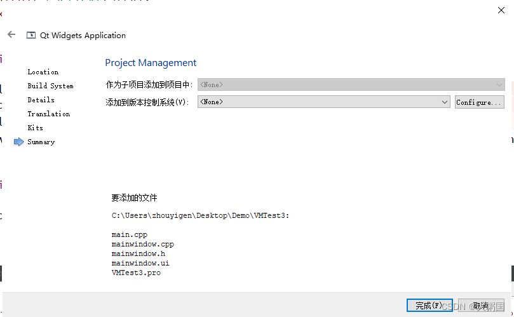Screen dimensions: 514x317
Task: Go back with the left arrow icon
Action: click(x=11, y=34)
